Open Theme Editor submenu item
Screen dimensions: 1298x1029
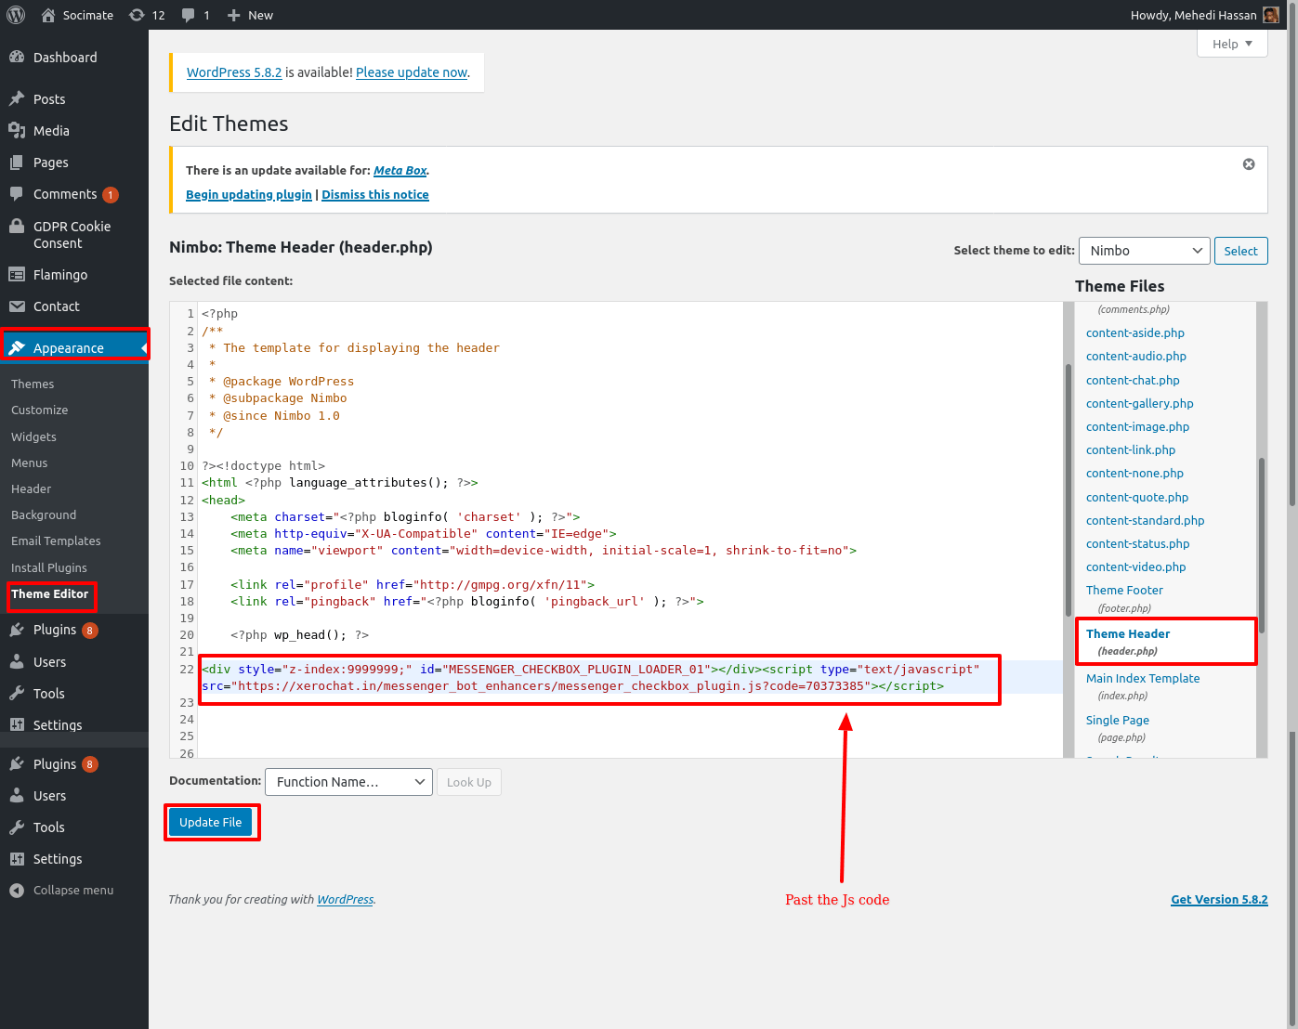[50, 593]
